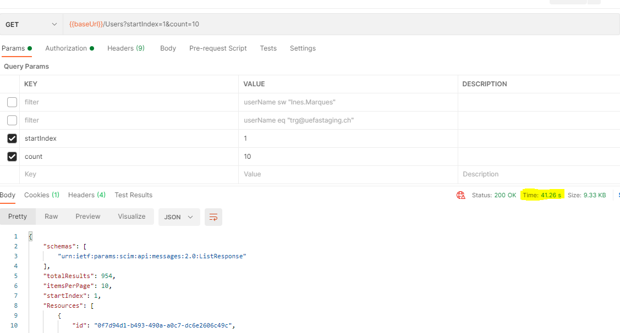The height and width of the screenshot is (333, 620).
Task: Switch to the Pre-request Script tab
Action: pyautogui.click(x=218, y=48)
